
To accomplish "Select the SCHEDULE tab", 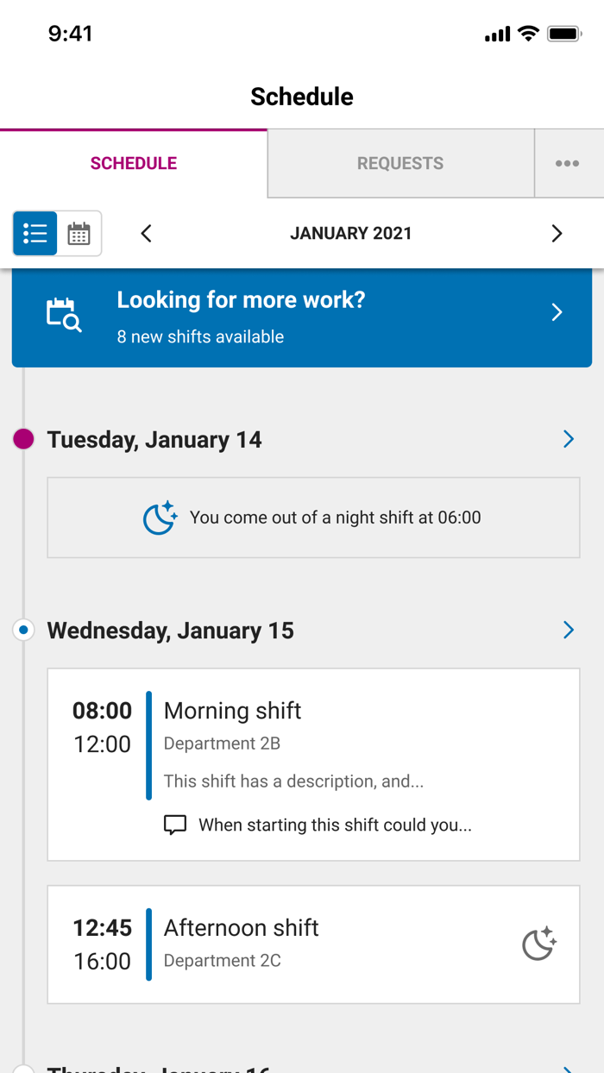I will [133, 163].
